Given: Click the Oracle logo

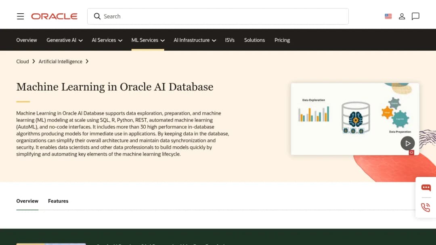Looking at the screenshot, I should pyautogui.click(x=54, y=17).
